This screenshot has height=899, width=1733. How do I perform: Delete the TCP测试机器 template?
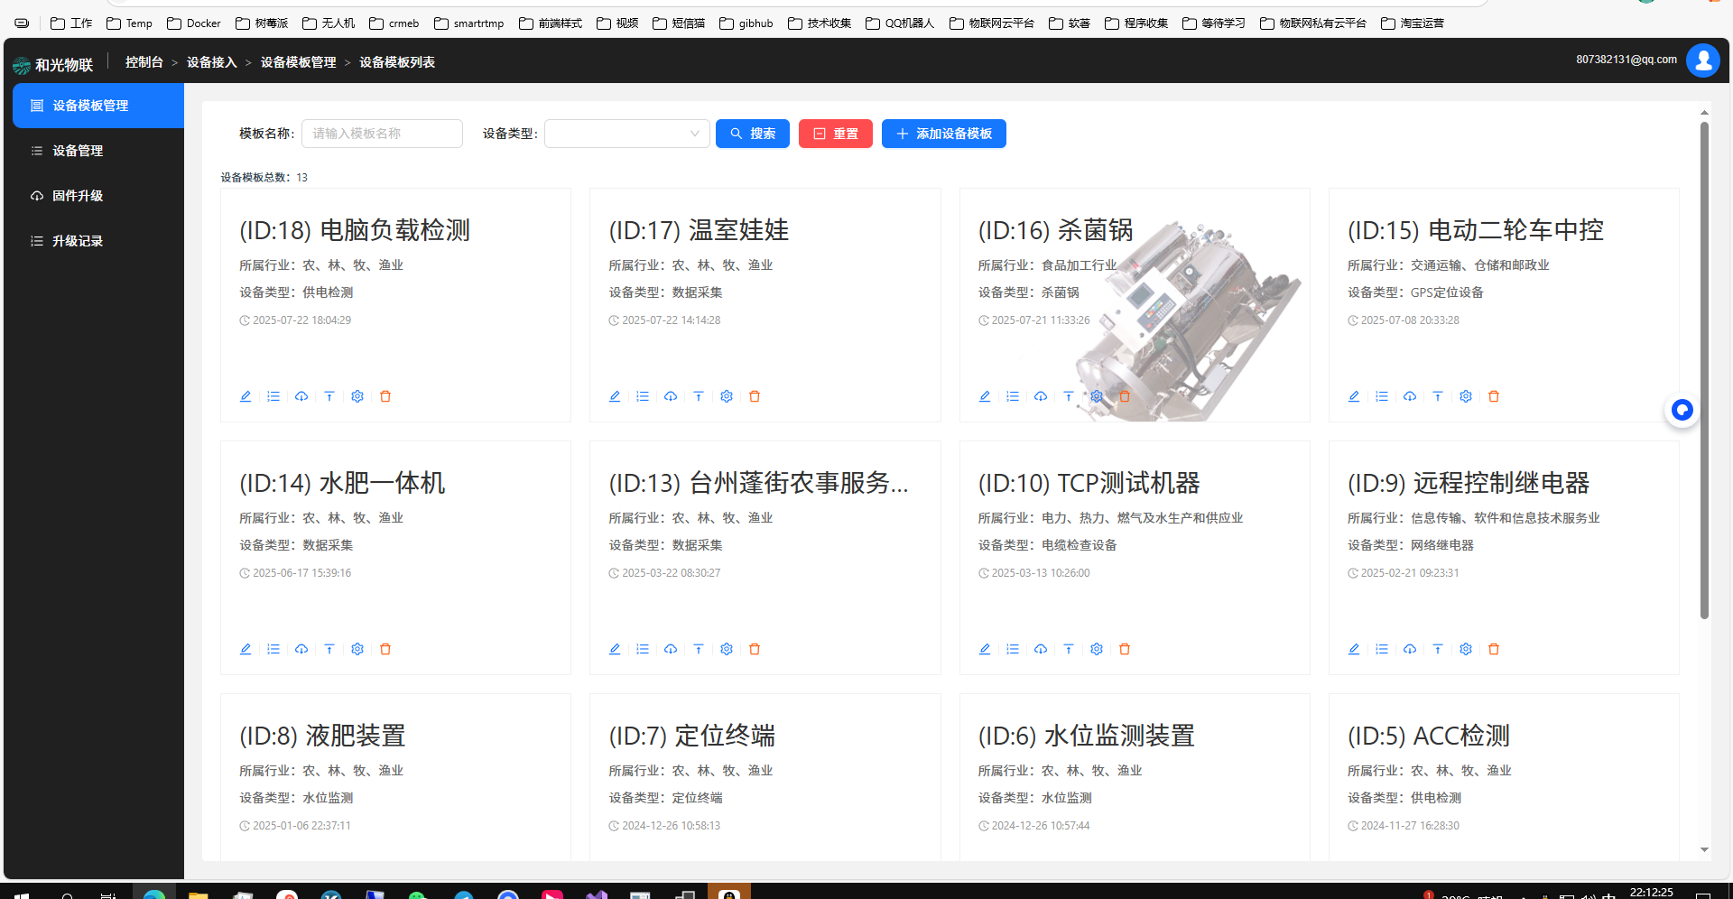tap(1125, 649)
